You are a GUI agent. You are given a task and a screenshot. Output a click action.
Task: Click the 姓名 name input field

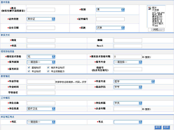[41, 10]
